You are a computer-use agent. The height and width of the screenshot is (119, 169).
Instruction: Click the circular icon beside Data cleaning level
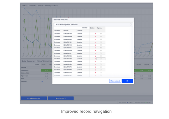click(131, 25)
